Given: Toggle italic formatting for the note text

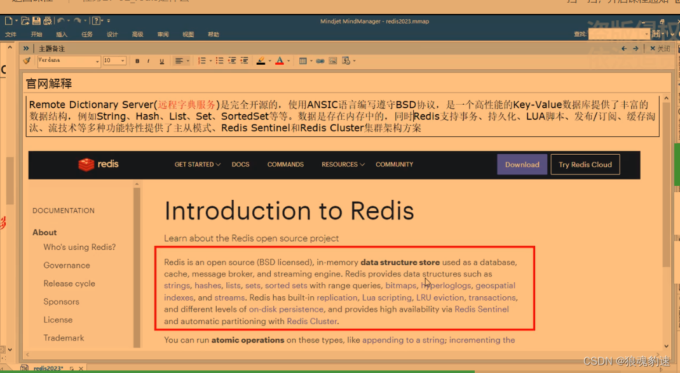Looking at the screenshot, I should coord(148,60).
